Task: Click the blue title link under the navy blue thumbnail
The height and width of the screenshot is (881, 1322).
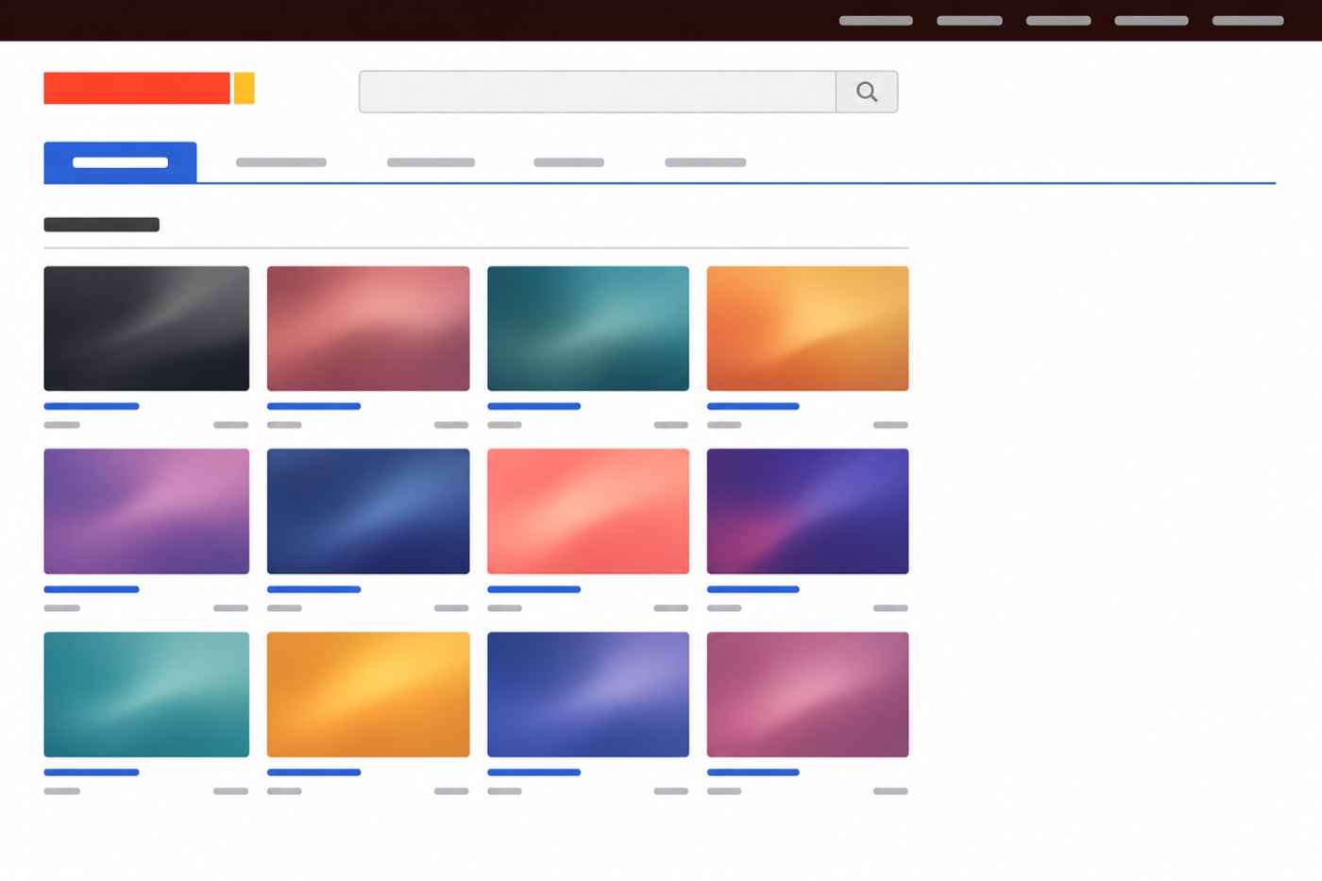Action: coord(314,589)
